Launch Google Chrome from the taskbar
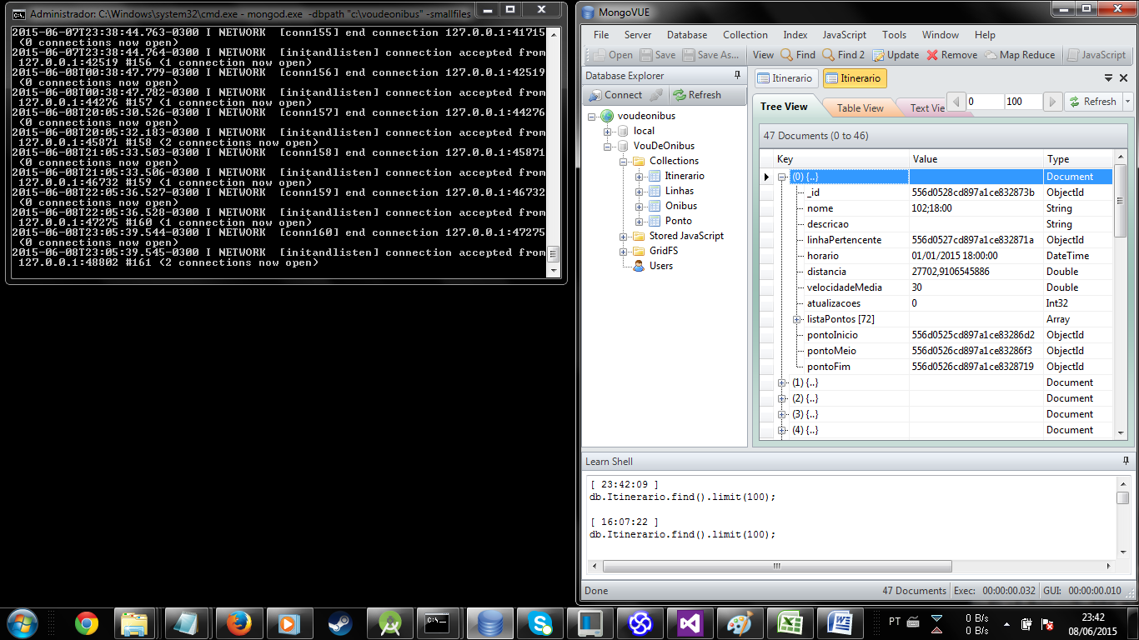This screenshot has width=1139, height=640. click(x=87, y=623)
